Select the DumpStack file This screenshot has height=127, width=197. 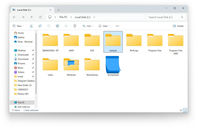pyautogui.click(x=113, y=66)
